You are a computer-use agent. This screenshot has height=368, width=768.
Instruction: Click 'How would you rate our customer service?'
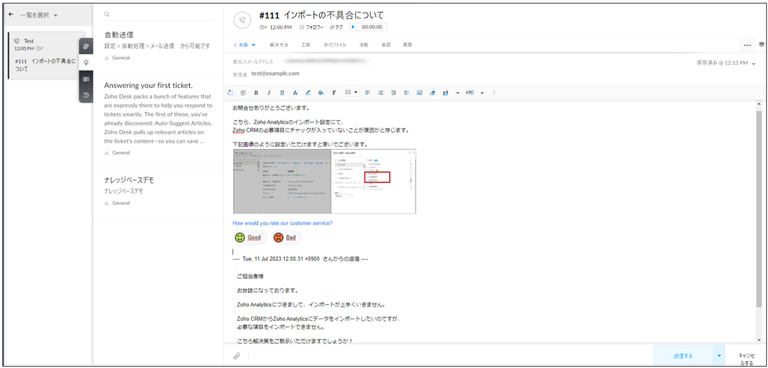(x=283, y=223)
